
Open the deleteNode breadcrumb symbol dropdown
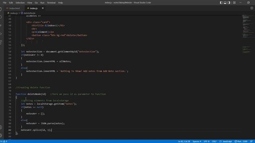point(29,13)
